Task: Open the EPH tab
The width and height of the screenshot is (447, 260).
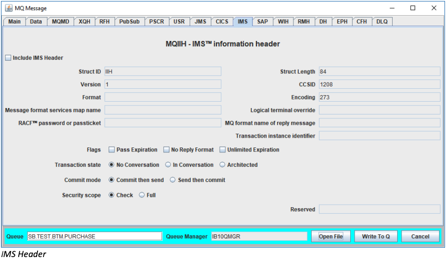Action: pyautogui.click(x=342, y=22)
